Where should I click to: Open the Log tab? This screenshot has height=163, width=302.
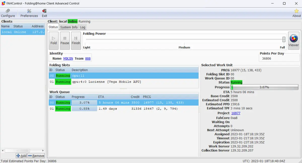83,27
